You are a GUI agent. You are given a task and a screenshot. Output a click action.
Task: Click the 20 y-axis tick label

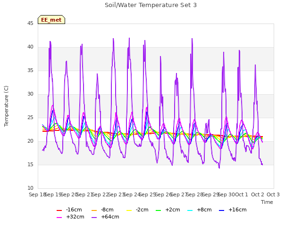click(30, 141)
